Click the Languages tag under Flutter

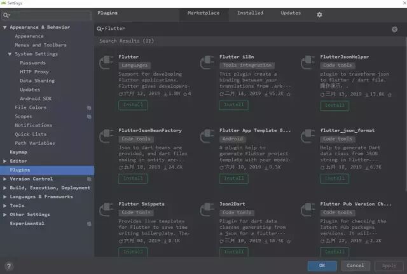(x=135, y=65)
